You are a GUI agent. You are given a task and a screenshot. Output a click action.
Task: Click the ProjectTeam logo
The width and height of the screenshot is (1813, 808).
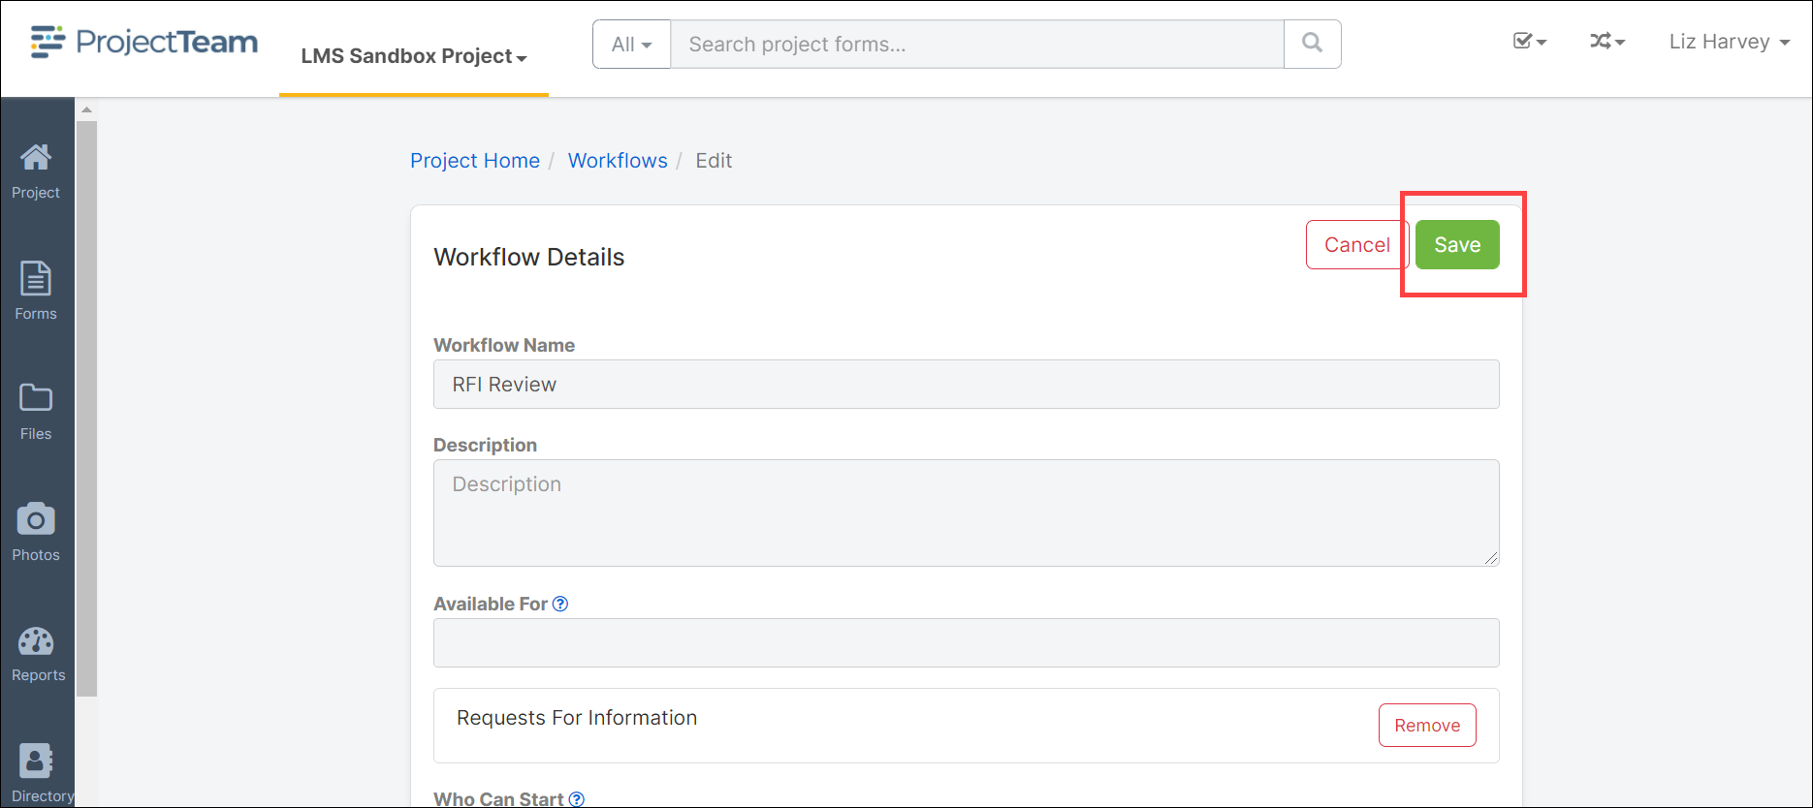coord(143,42)
